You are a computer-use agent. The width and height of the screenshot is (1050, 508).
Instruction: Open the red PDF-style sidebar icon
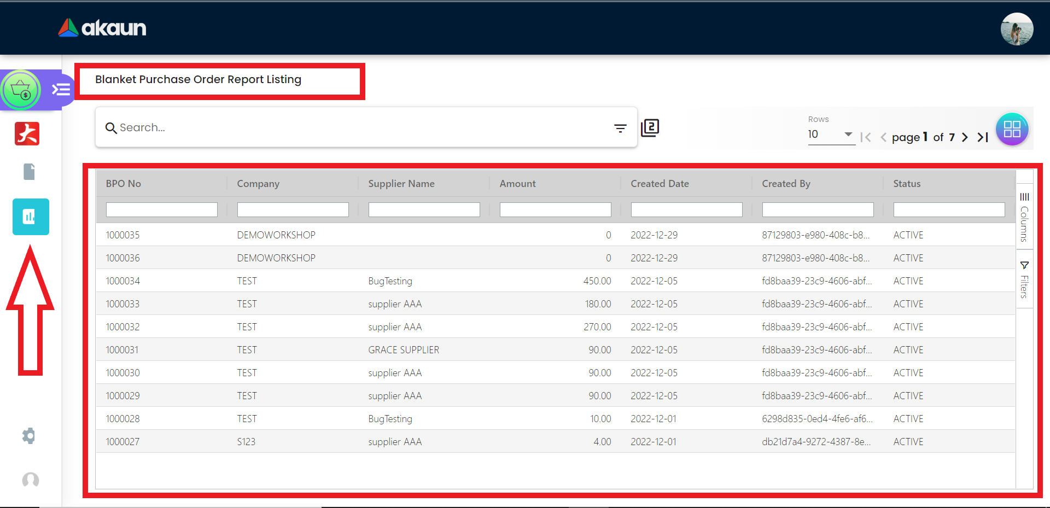[27, 133]
